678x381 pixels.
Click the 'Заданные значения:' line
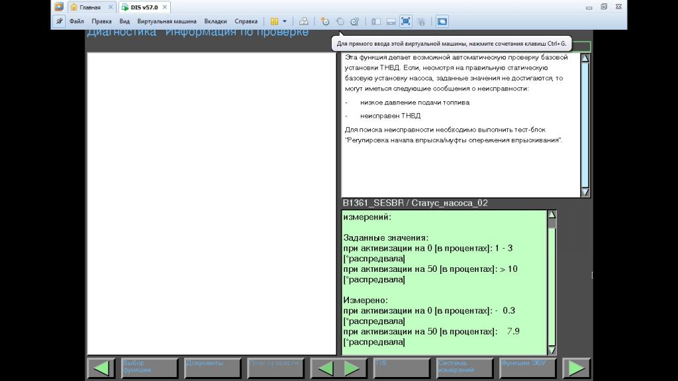(x=386, y=237)
